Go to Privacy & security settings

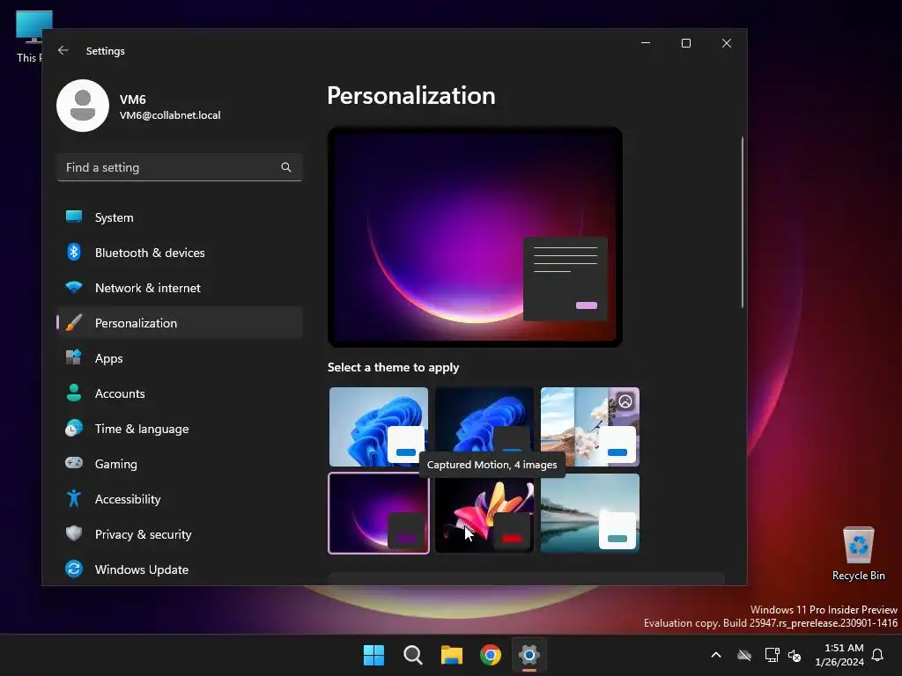pos(180,534)
